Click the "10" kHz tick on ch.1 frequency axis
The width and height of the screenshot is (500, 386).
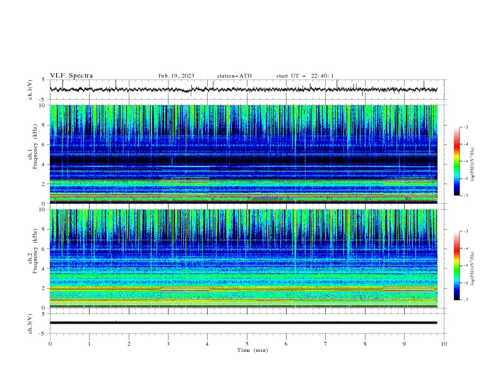tap(42, 105)
